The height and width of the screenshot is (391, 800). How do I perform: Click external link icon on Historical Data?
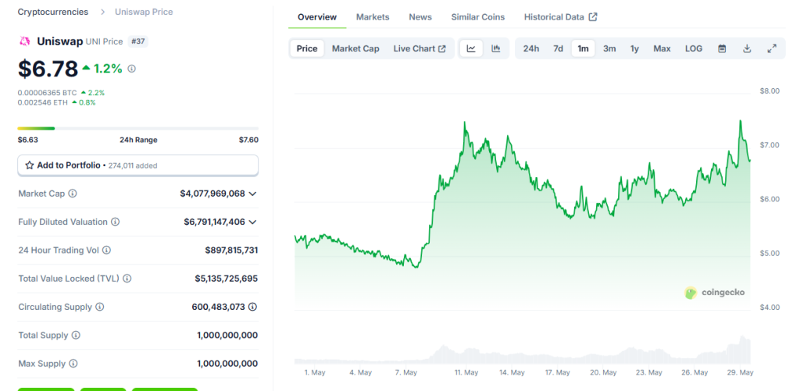click(x=593, y=17)
